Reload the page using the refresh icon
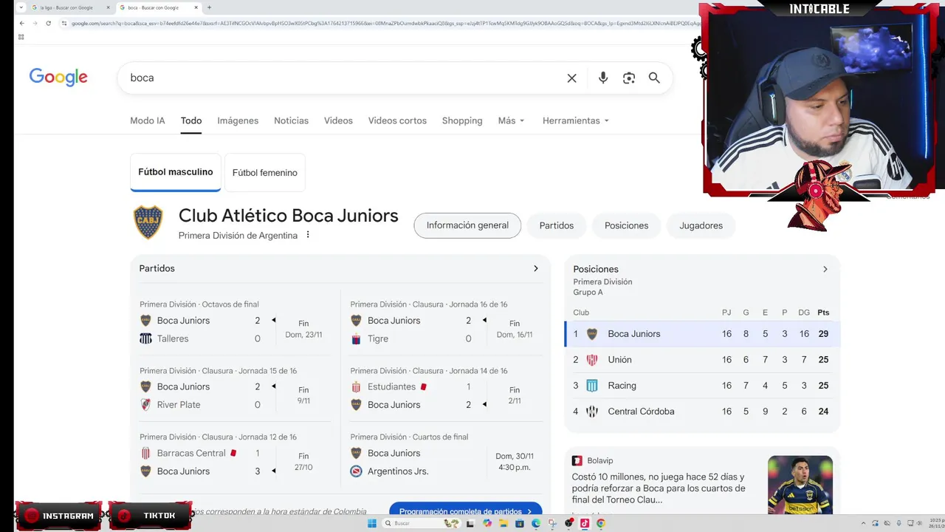The width and height of the screenshot is (945, 532). (49, 23)
